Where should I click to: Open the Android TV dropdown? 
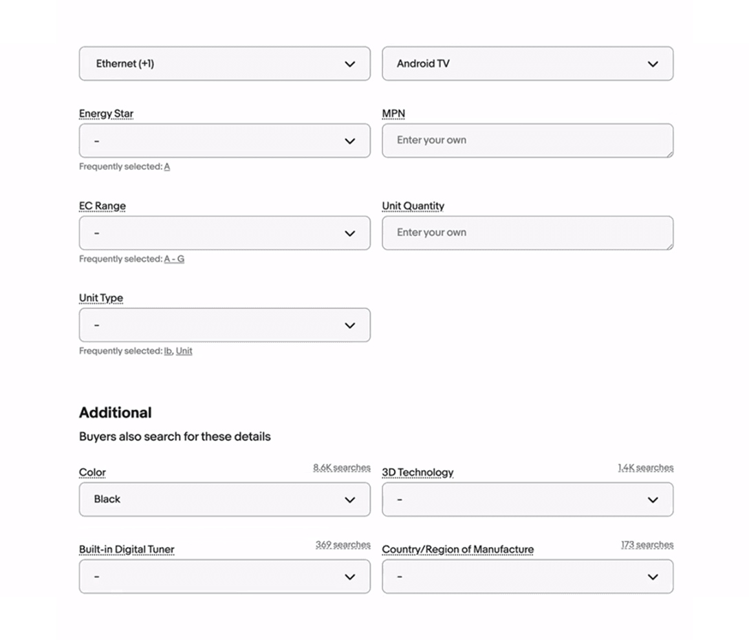point(528,63)
